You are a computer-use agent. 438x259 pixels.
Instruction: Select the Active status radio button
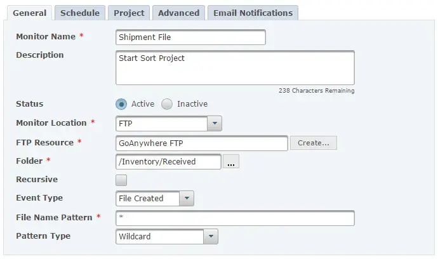[x=121, y=104]
